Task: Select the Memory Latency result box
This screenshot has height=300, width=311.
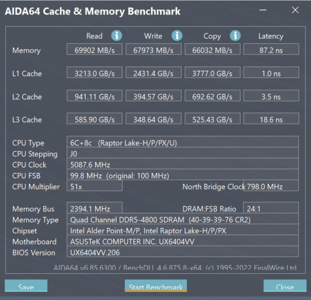Action: coord(271,50)
